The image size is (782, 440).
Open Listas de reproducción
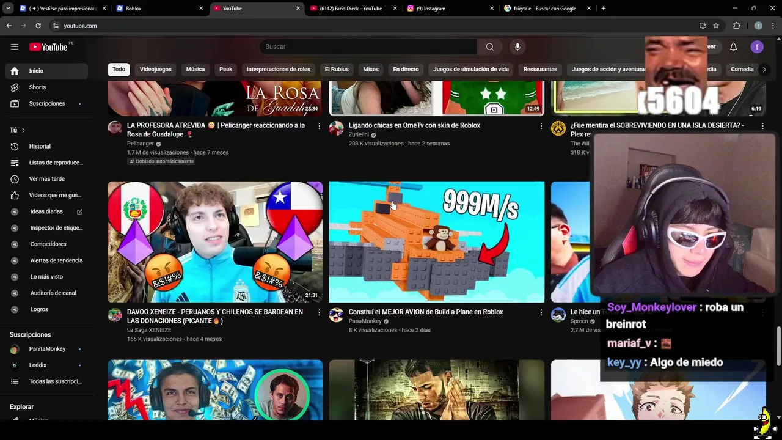pyautogui.click(x=46, y=163)
